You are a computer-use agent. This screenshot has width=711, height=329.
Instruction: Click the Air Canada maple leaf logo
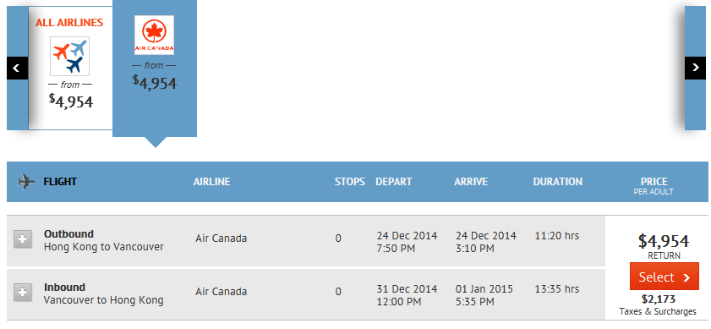(154, 35)
